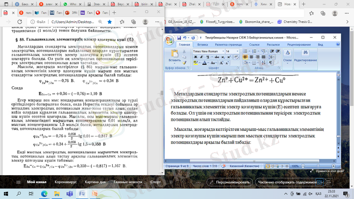This screenshot has width=354, height=199.
Task: Open Windows Start menu
Action: tap(6, 193)
